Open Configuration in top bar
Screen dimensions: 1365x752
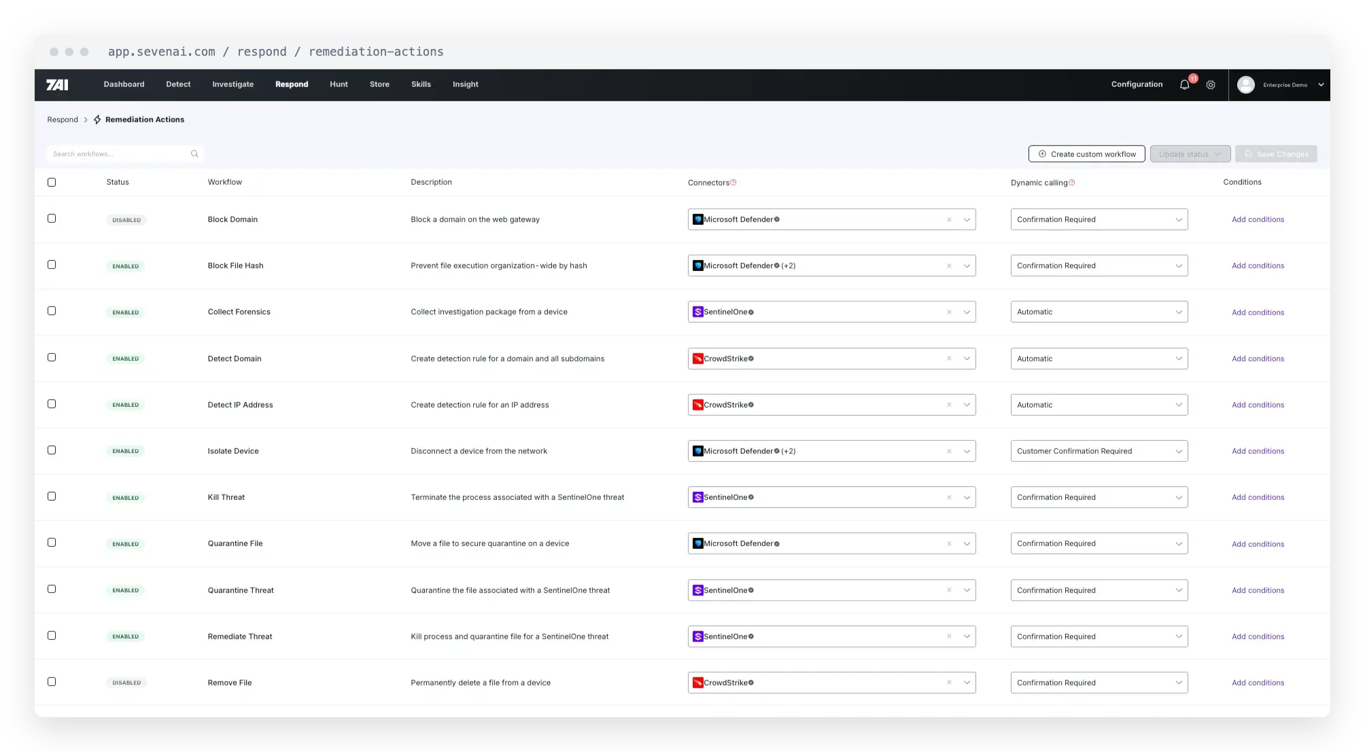tap(1137, 84)
